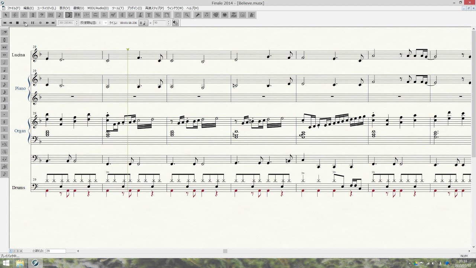Viewport: 476px width, 268px height.
Task: Jump playback to the end
Action: point(53,23)
